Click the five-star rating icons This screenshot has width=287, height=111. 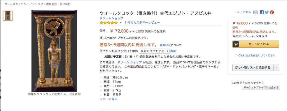click(x=109, y=23)
